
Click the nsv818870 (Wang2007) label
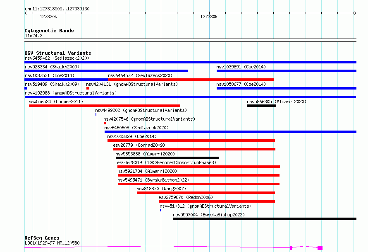coord(161,189)
